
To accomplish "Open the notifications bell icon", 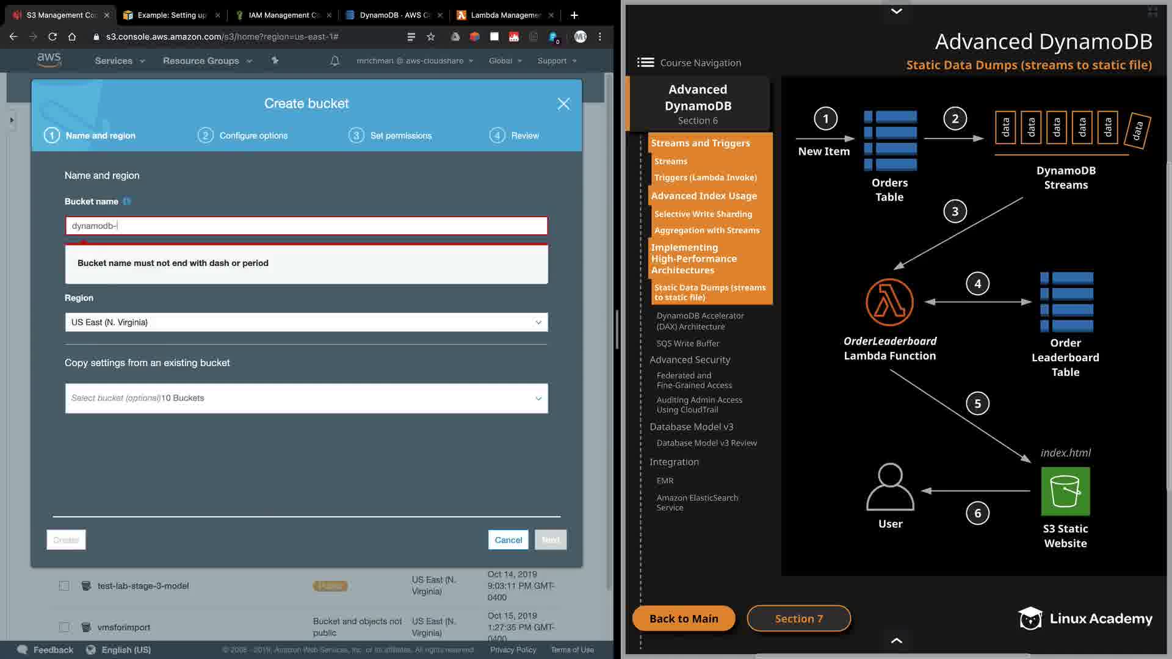I will (x=335, y=61).
